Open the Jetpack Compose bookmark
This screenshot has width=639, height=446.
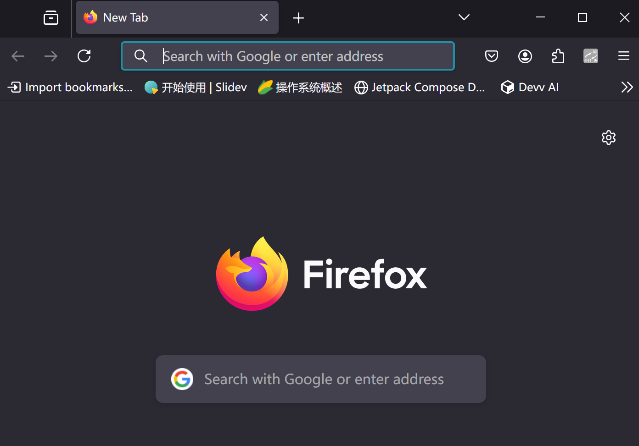(420, 87)
